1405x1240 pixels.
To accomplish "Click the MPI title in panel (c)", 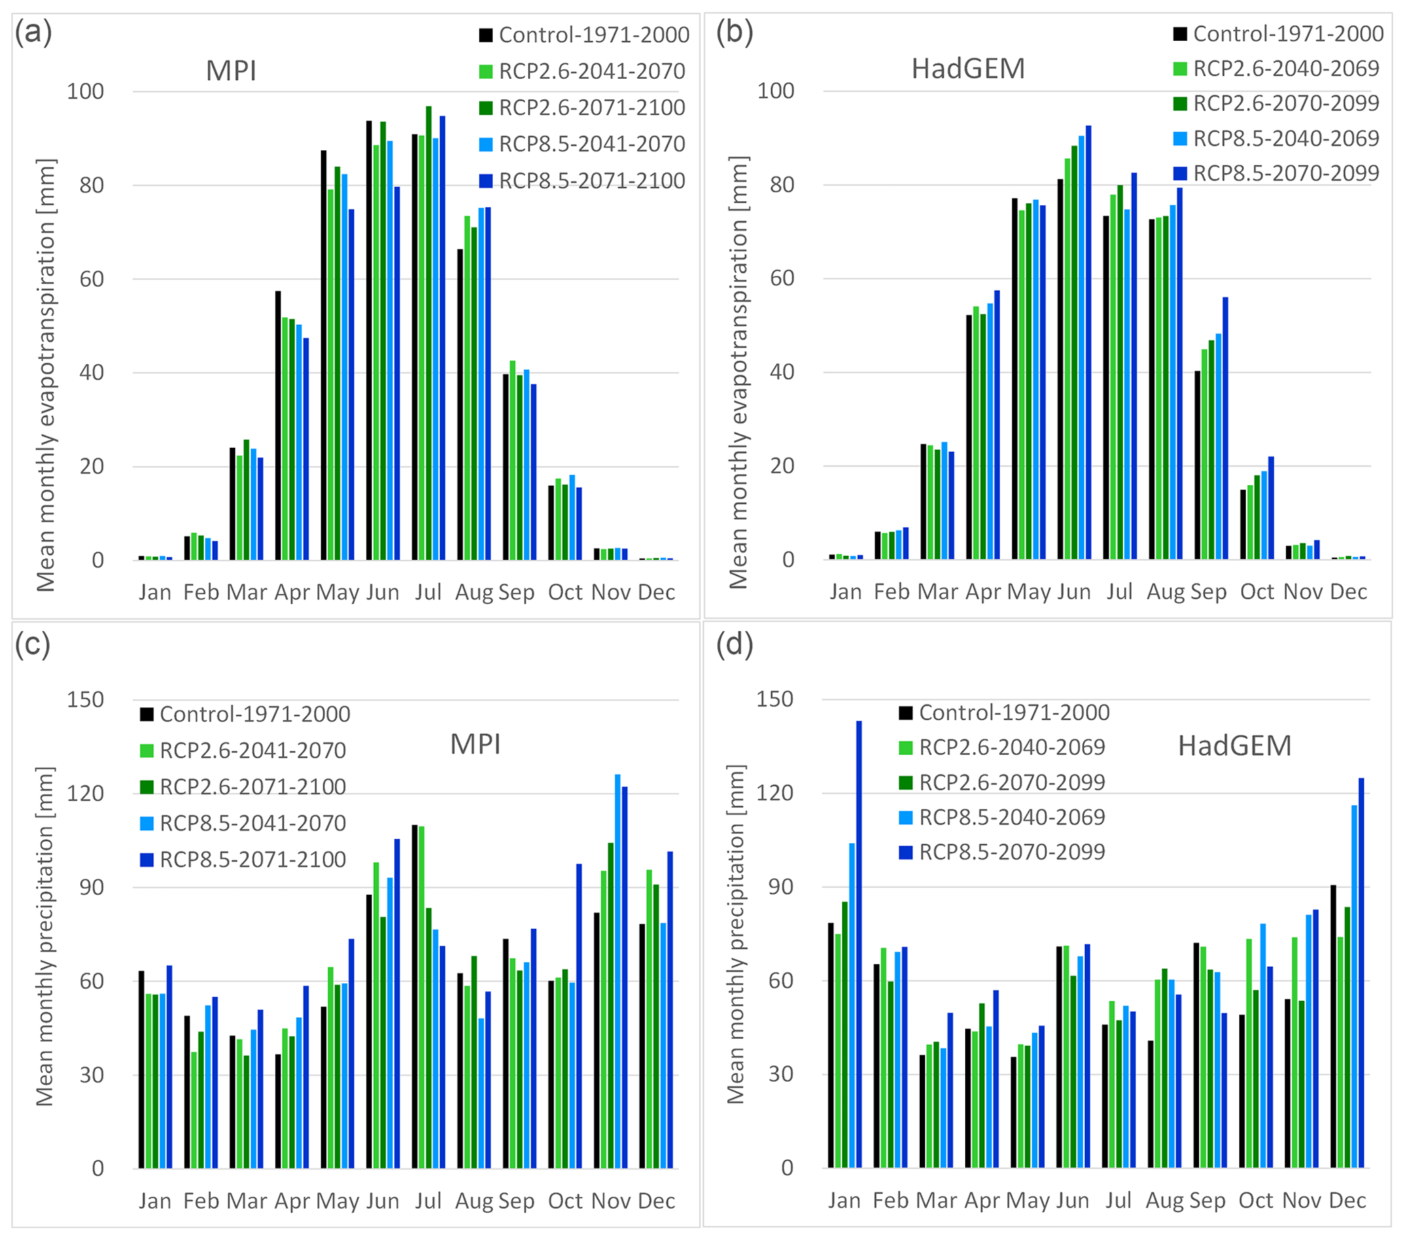I will [x=475, y=745].
